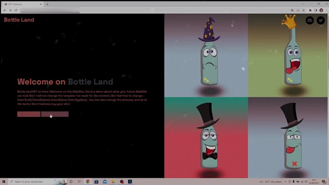This screenshot has width=329, height=185.
Task: Open a new browser tab
Action: (47, 4)
